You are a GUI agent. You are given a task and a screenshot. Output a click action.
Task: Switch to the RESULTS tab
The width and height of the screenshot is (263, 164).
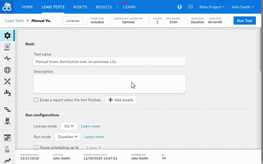[104, 7]
